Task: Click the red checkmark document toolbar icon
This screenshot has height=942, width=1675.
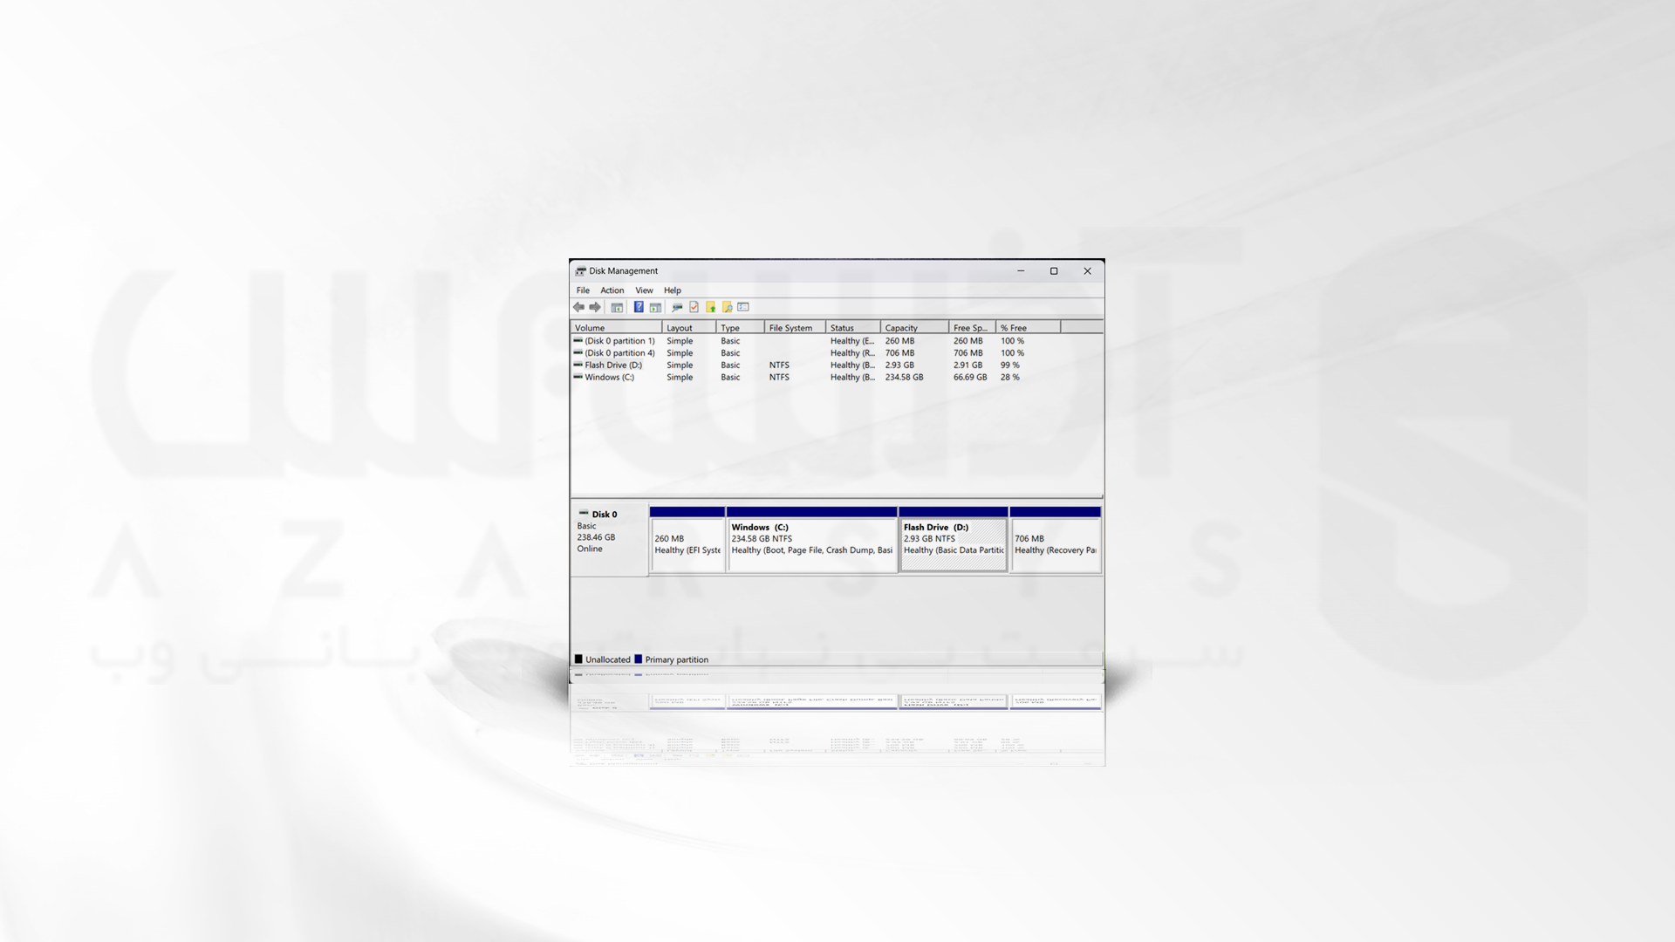Action: [x=694, y=307]
